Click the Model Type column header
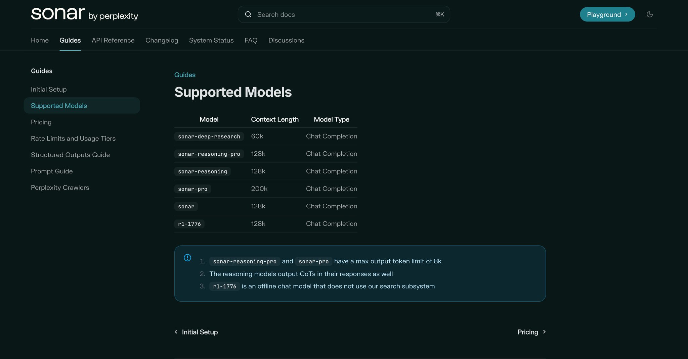The image size is (688, 359). coord(332,119)
